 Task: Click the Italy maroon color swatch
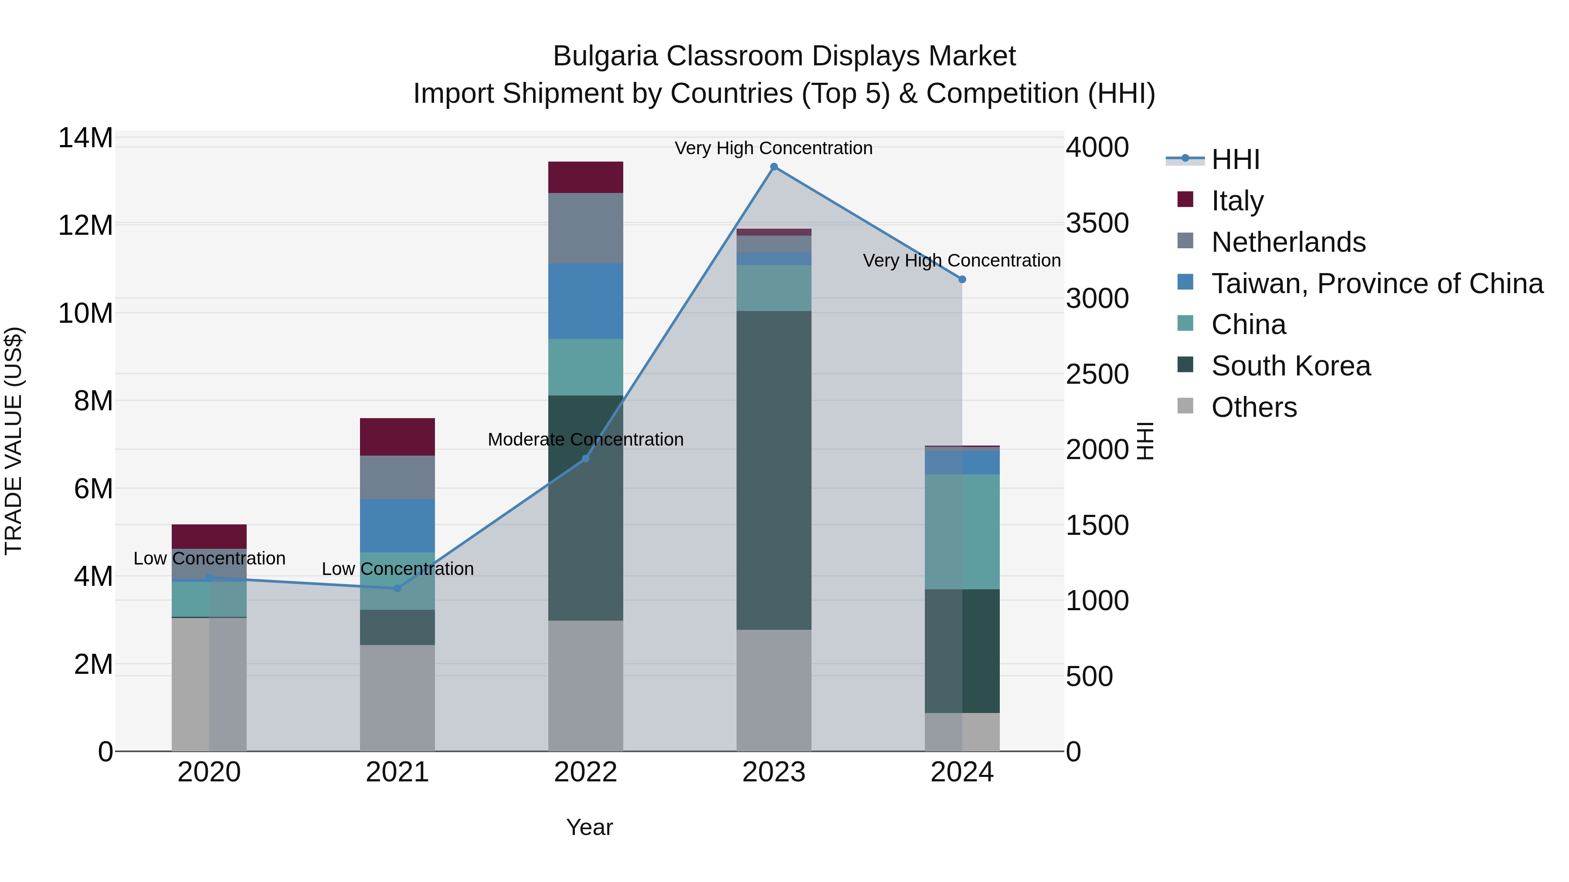point(1185,199)
